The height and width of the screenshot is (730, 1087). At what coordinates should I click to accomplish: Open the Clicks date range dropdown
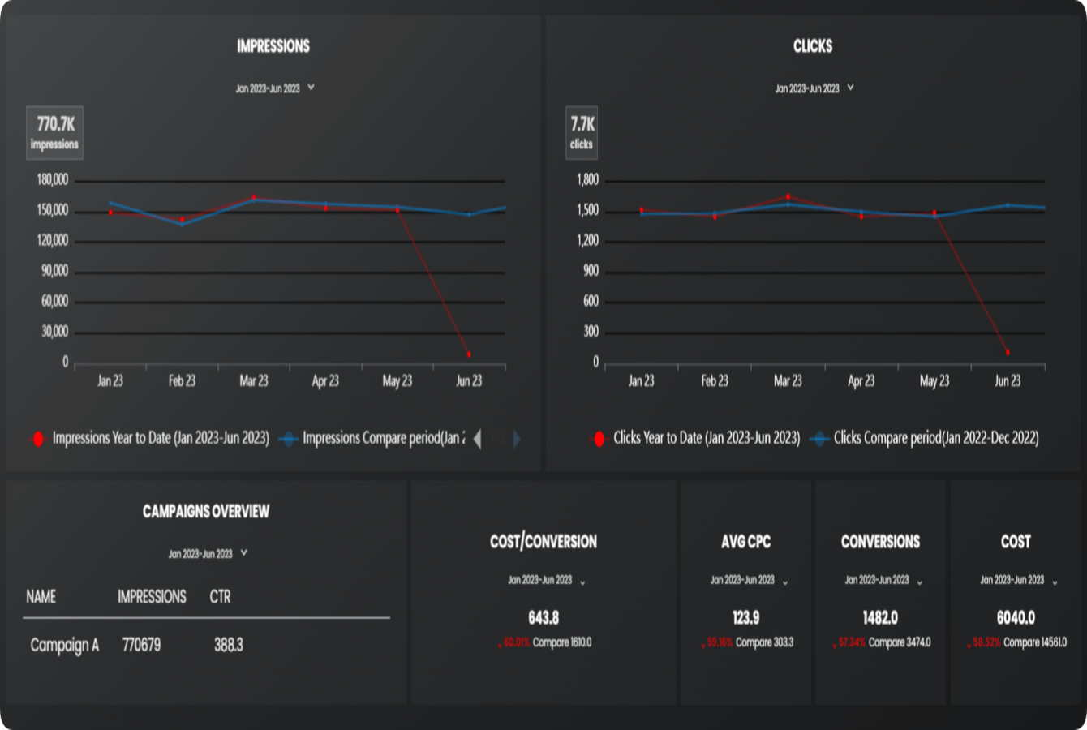pyautogui.click(x=814, y=88)
